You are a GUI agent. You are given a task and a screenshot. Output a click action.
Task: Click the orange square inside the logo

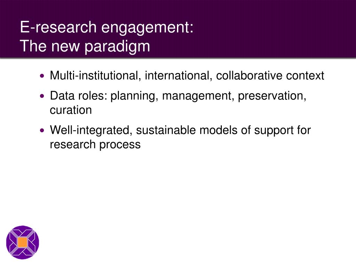point(23,242)
